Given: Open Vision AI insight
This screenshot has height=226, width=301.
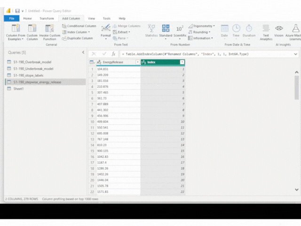Looking at the screenshot, I should [x=279, y=31].
